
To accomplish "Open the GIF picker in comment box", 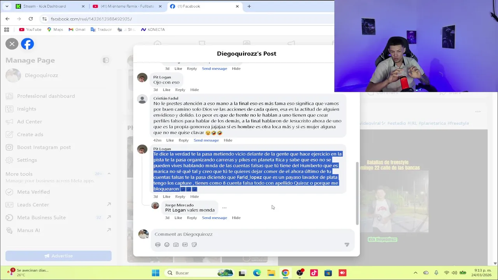I will point(185,245).
